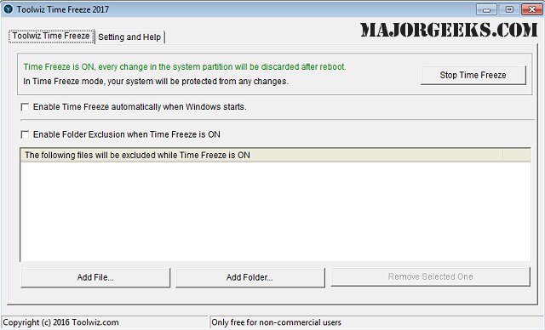
Task: Click the excluded files list column header
Action: click(x=261, y=155)
